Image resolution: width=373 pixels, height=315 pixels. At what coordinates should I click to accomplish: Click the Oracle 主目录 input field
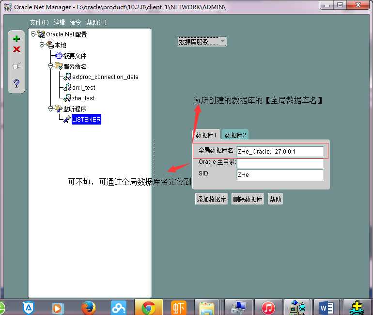point(280,163)
